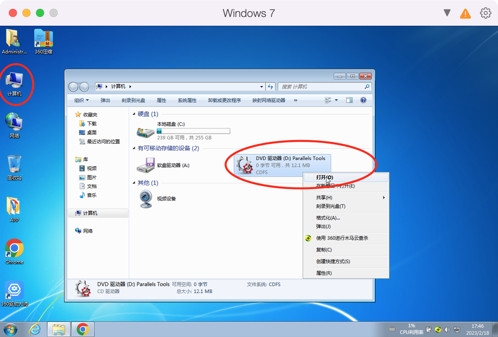Click the volume icon in the system tray
The height and width of the screenshot is (337, 498).
[x=447, y=329]
